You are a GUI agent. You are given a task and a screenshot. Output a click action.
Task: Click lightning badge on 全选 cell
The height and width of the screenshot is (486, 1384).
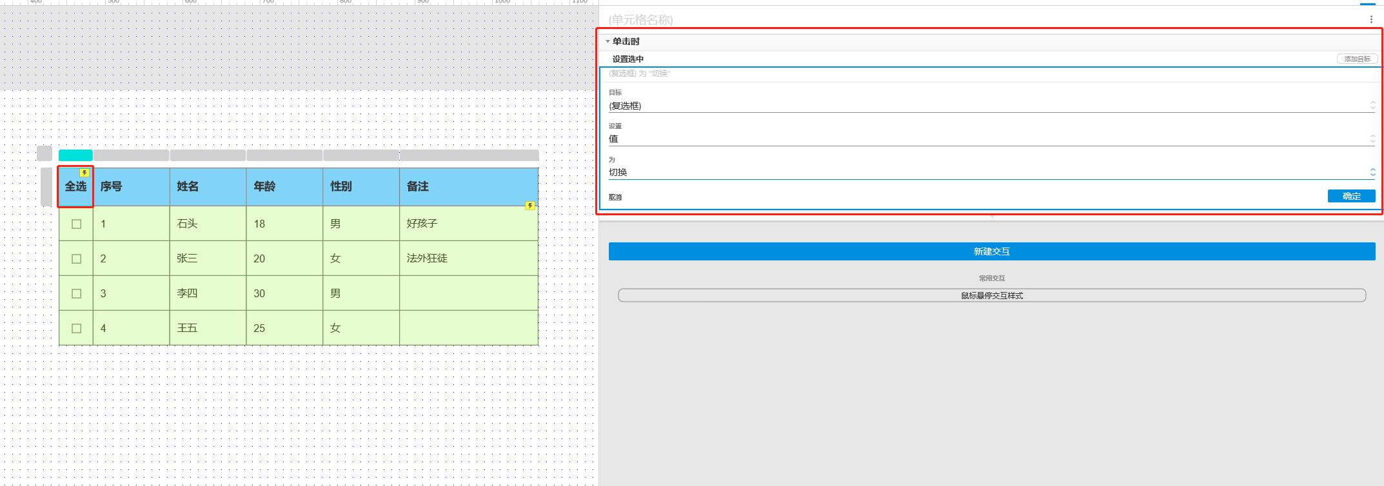click(84, 173)
